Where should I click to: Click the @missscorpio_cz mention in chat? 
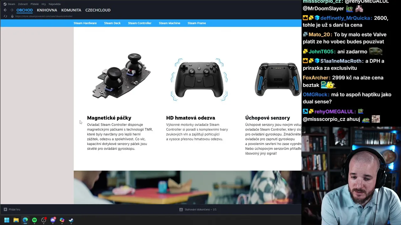click(324, 119)
